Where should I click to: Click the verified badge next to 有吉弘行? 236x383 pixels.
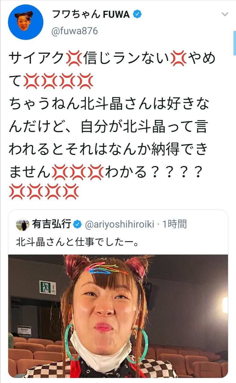click(x=77, y=224)
